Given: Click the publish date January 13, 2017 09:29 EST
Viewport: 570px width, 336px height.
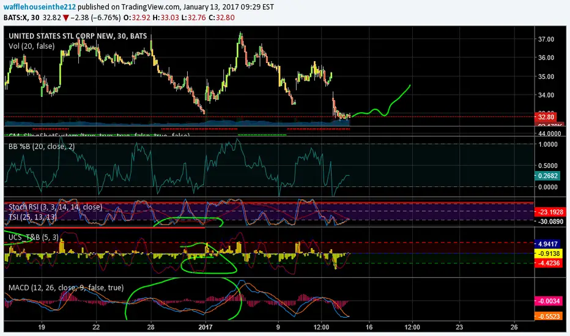Looking at the screenshot, I should 228,7.
